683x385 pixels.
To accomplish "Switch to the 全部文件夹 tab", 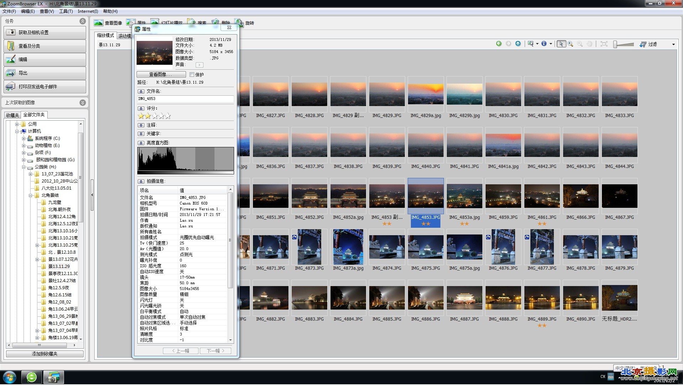I will (34, 115).
